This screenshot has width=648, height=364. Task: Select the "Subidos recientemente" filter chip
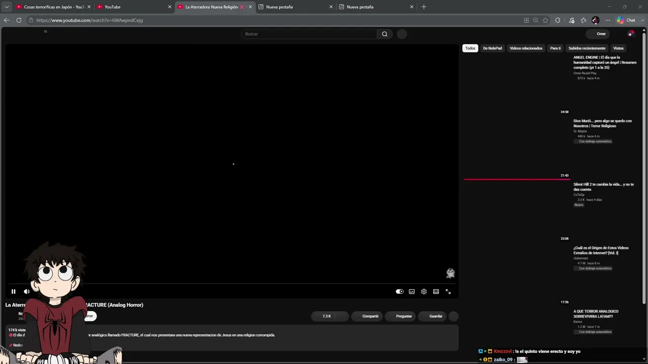[587, 48]
